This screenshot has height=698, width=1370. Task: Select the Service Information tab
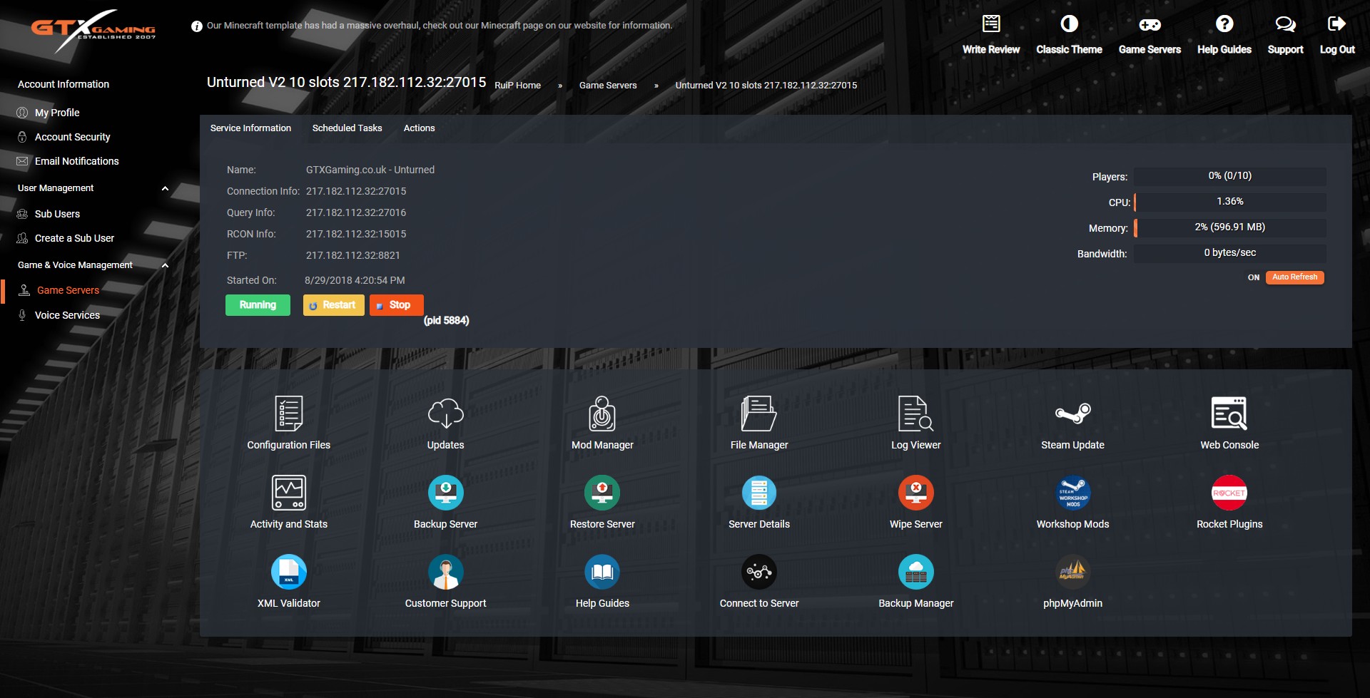click(x=250, y=128)
